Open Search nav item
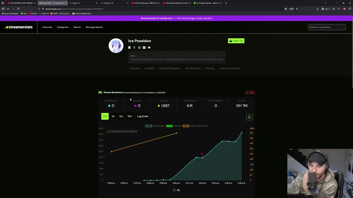 (x=77, y=27)
